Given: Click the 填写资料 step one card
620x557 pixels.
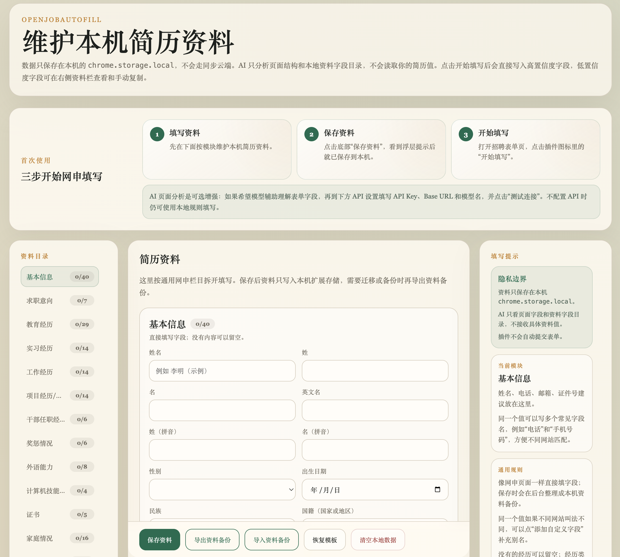Looking at the screenshot, I should point(217,149).
